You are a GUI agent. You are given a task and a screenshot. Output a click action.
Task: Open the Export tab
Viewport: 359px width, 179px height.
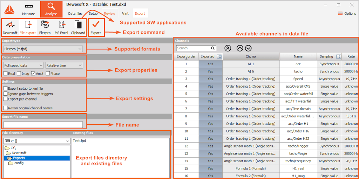(x=140, y=14)
